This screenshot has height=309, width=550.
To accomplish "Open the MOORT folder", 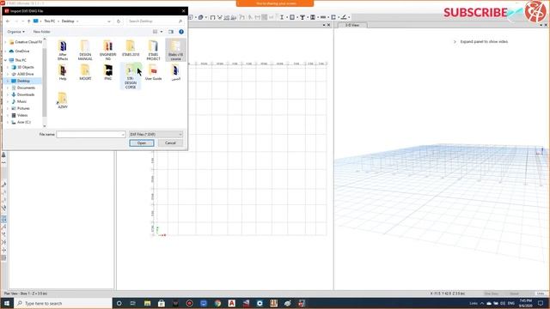I will pyautogui.click(x=85, y=72).
